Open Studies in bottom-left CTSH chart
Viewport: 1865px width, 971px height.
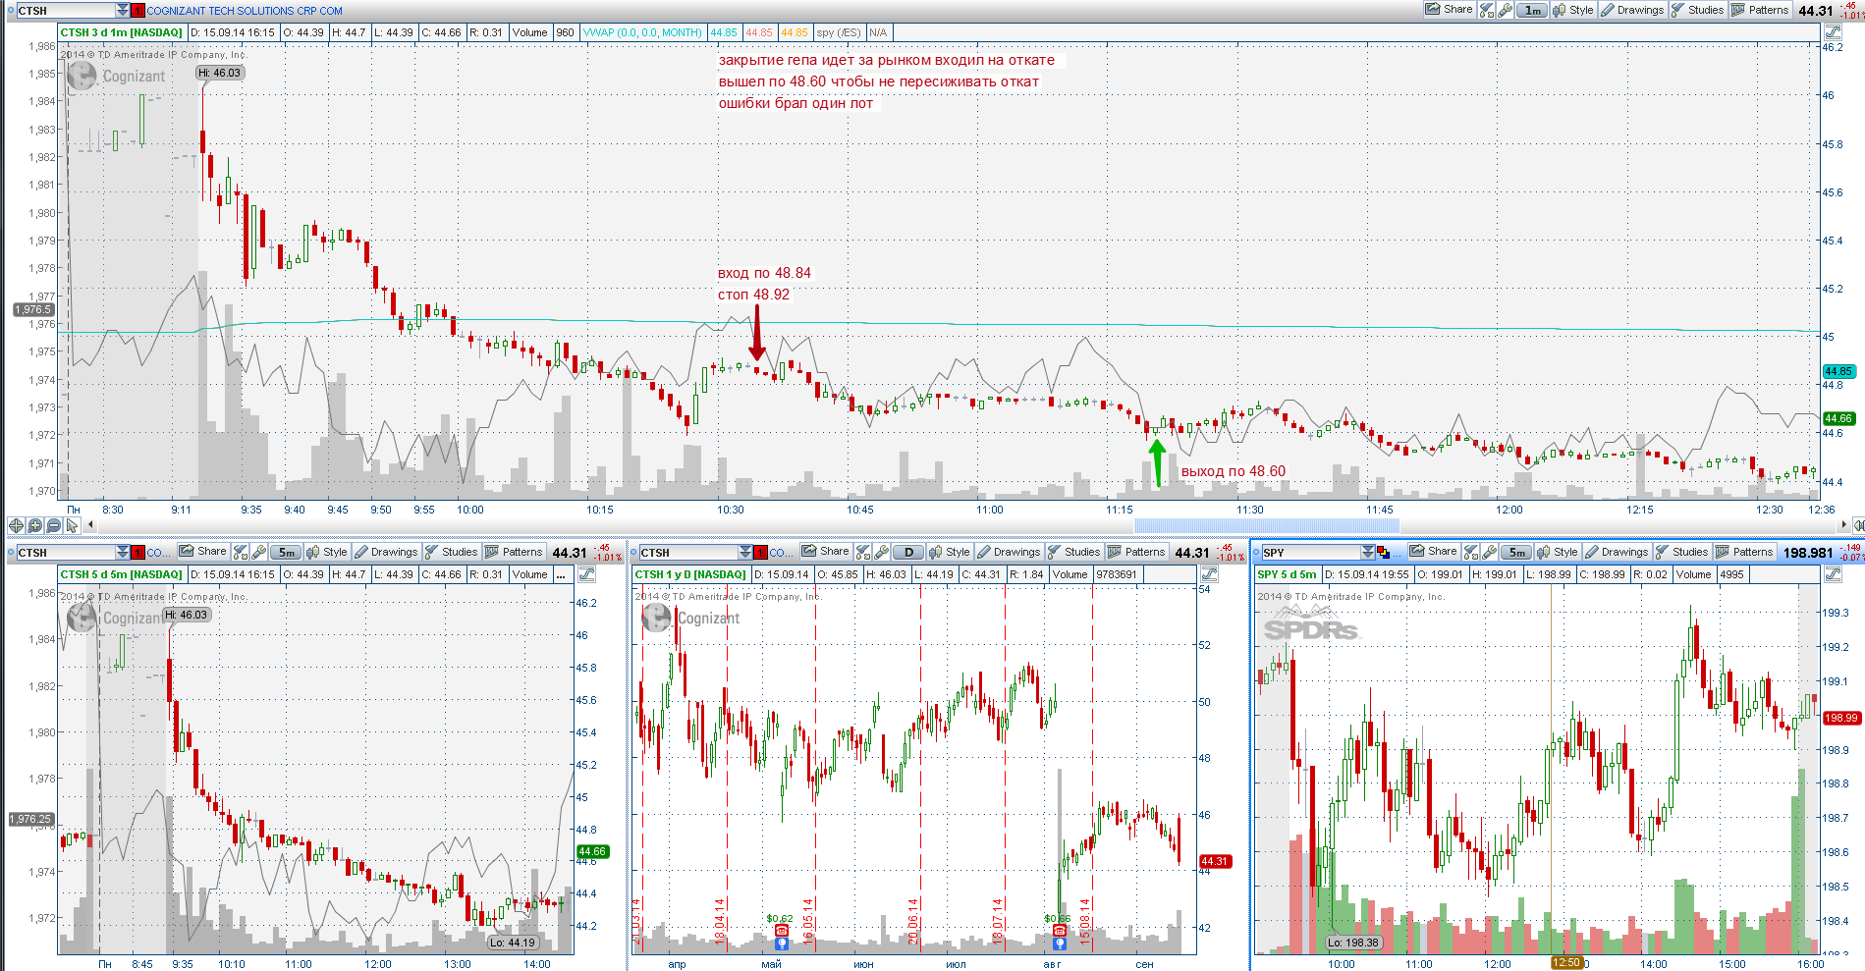[x=452, y=552]
